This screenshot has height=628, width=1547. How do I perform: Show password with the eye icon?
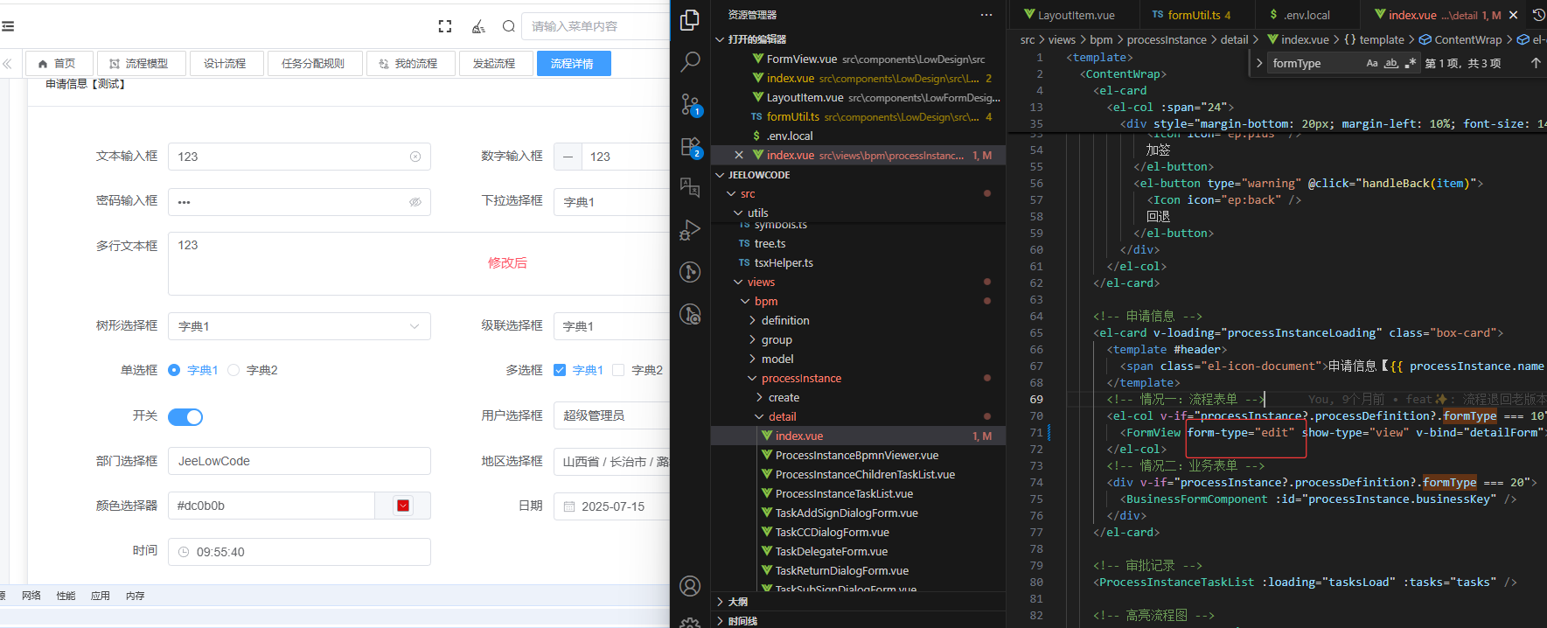point(415,202)
